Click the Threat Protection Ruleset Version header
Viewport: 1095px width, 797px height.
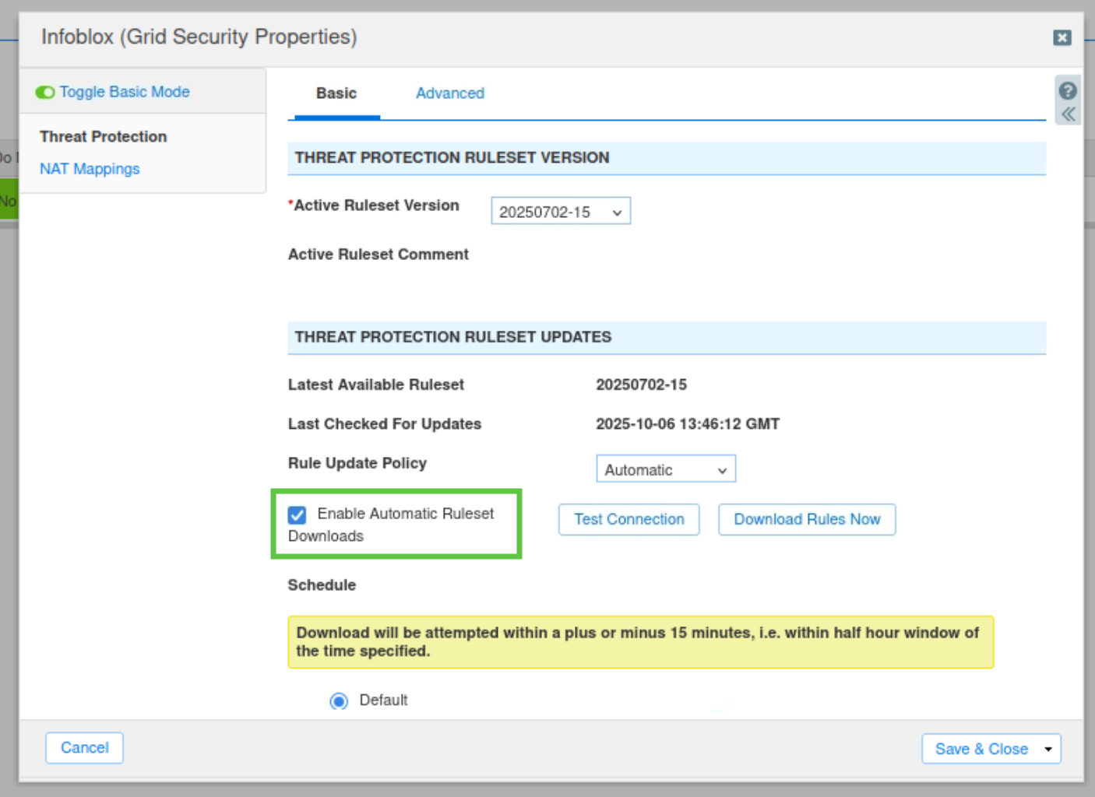click(666, 158)
